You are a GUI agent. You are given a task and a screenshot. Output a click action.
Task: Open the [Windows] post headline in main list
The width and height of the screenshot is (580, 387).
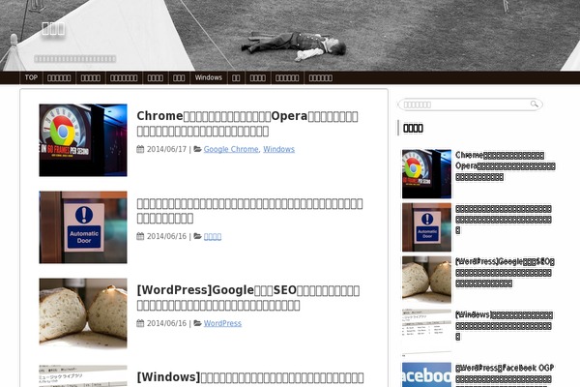[250, 377]
